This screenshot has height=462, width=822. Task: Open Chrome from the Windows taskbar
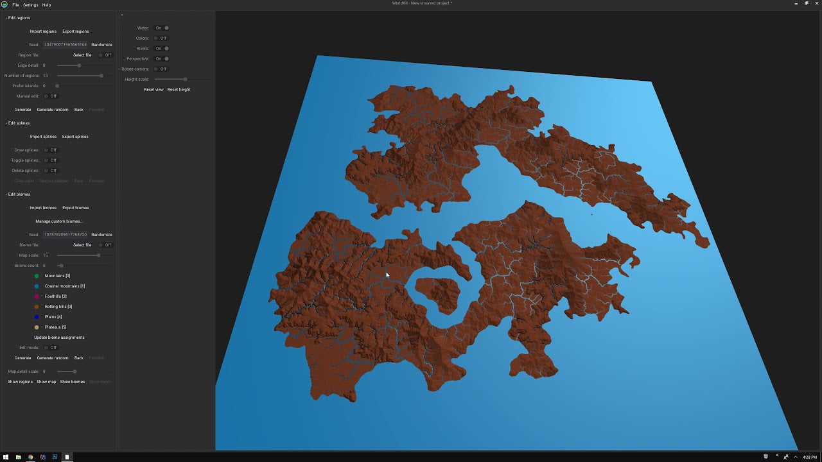[30, 457]
